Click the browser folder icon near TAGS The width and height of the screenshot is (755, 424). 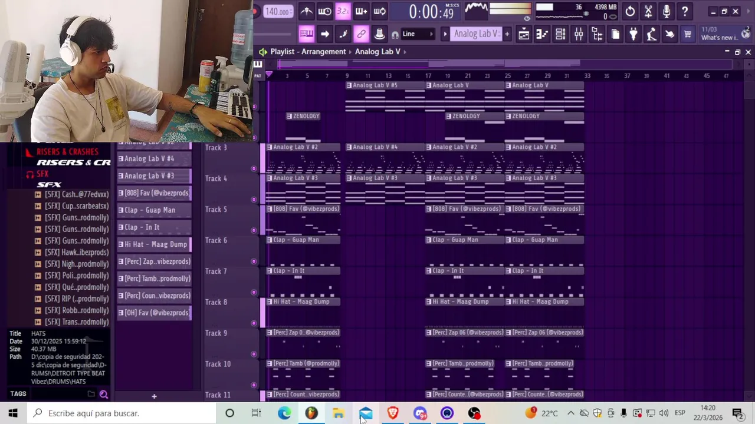click(91, 395)
